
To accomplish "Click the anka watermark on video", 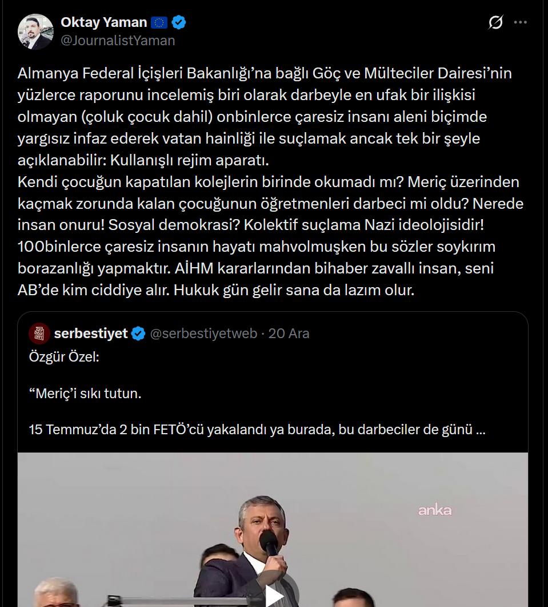I will tap(435, 510).
